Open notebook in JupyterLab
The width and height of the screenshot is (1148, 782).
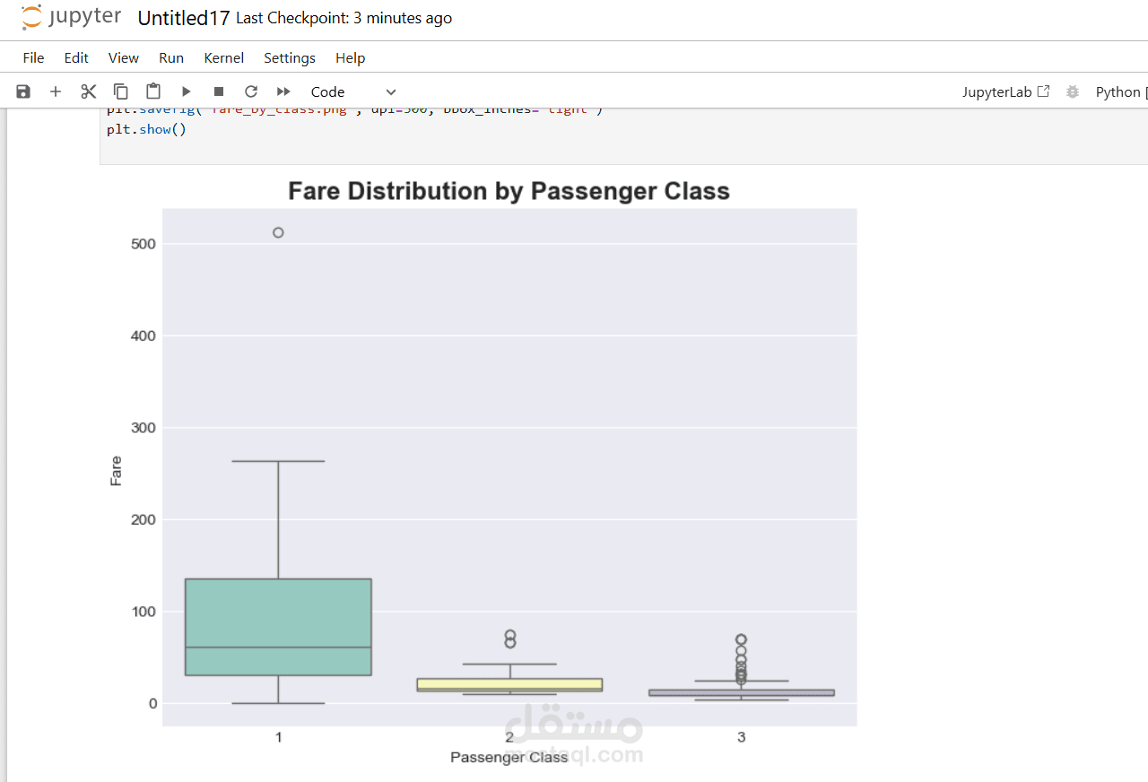tap(1005, 91)
